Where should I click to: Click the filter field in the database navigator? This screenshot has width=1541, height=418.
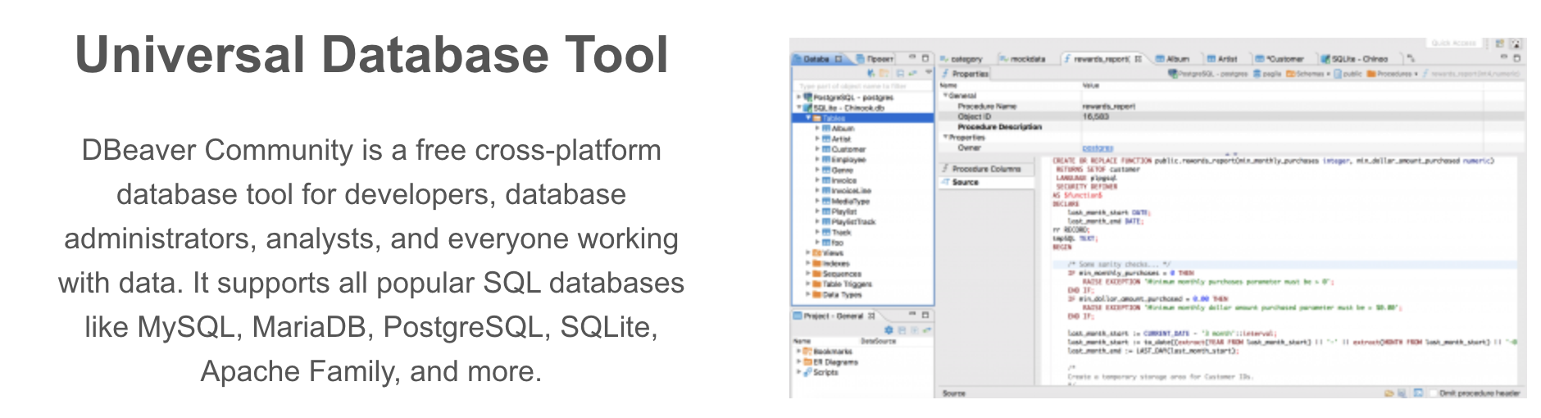click(861, 86)
